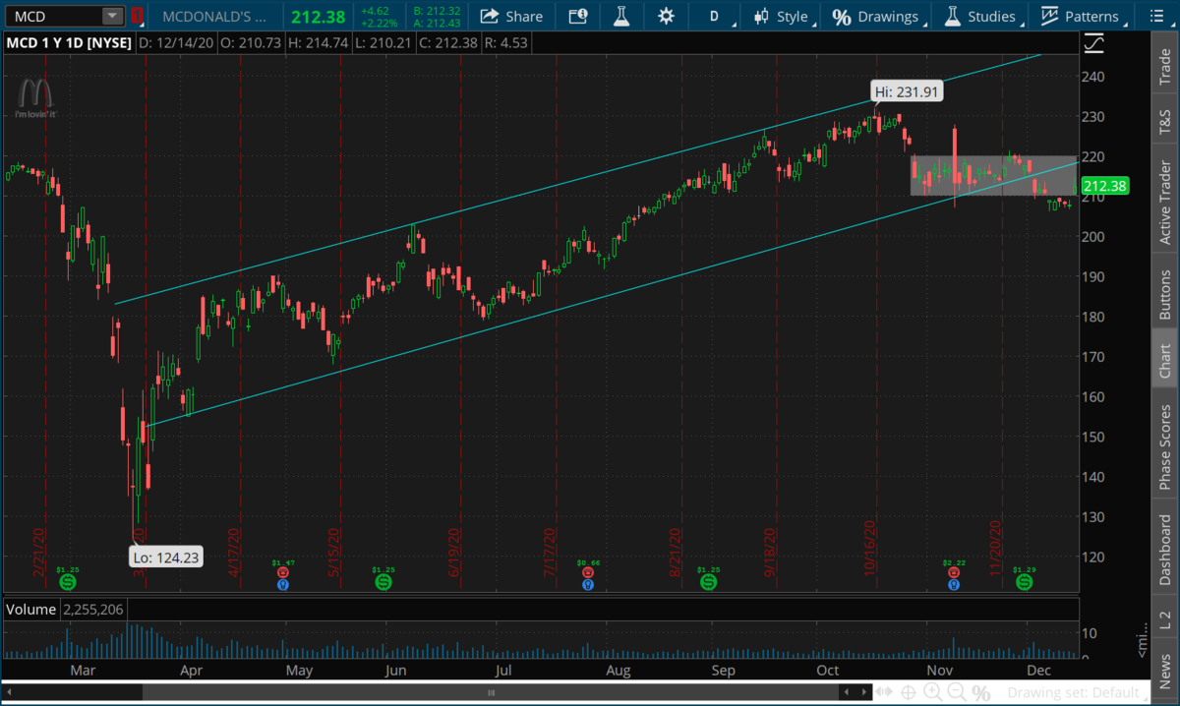
Task: Click the green dividend icon labeled $1.29
Action: click(x=1025, y=582)
